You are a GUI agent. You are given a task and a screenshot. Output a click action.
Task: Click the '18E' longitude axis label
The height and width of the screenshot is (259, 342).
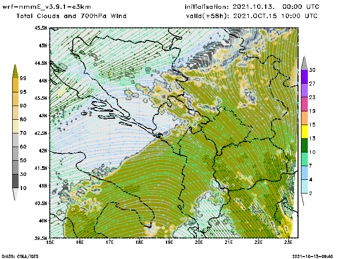click(x=139, y=242)
